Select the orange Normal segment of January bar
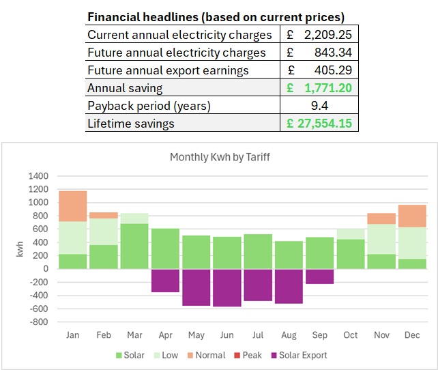The height and width of the screenshot is (370, 438). click(x=72, y=206)
